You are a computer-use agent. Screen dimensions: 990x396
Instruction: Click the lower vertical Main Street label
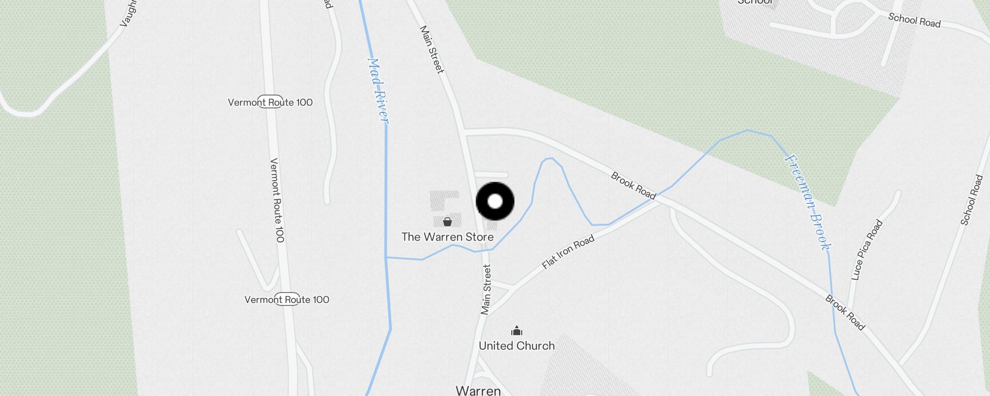486,290
